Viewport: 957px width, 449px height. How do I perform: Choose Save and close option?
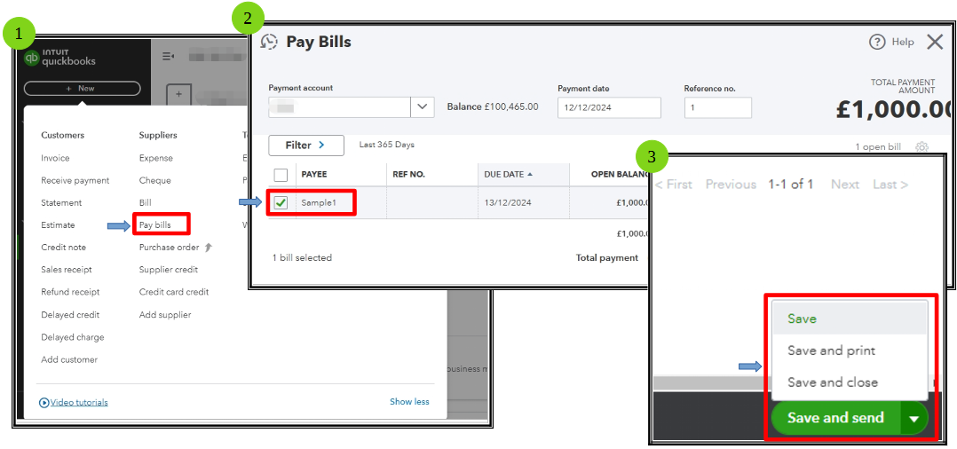850,382
